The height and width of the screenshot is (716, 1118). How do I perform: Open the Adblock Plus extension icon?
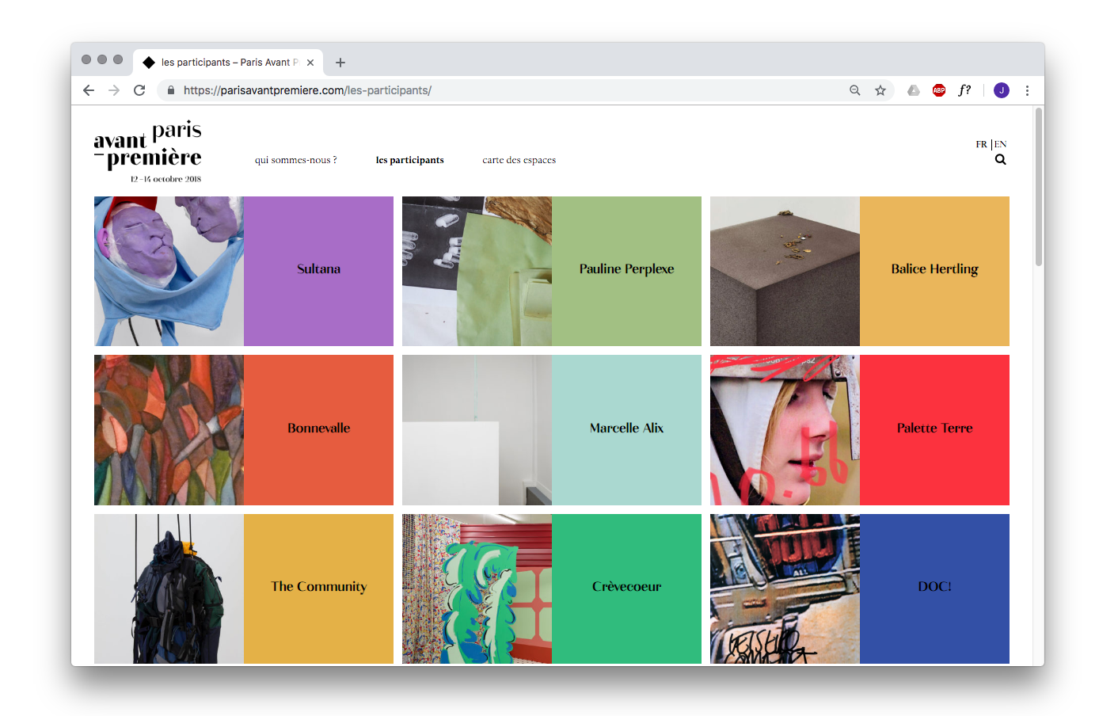point(939,90)
